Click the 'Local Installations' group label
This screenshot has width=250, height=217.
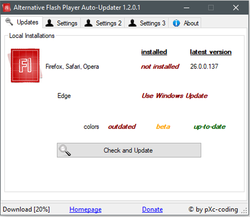pyautogui.click(x=32, y=36)
